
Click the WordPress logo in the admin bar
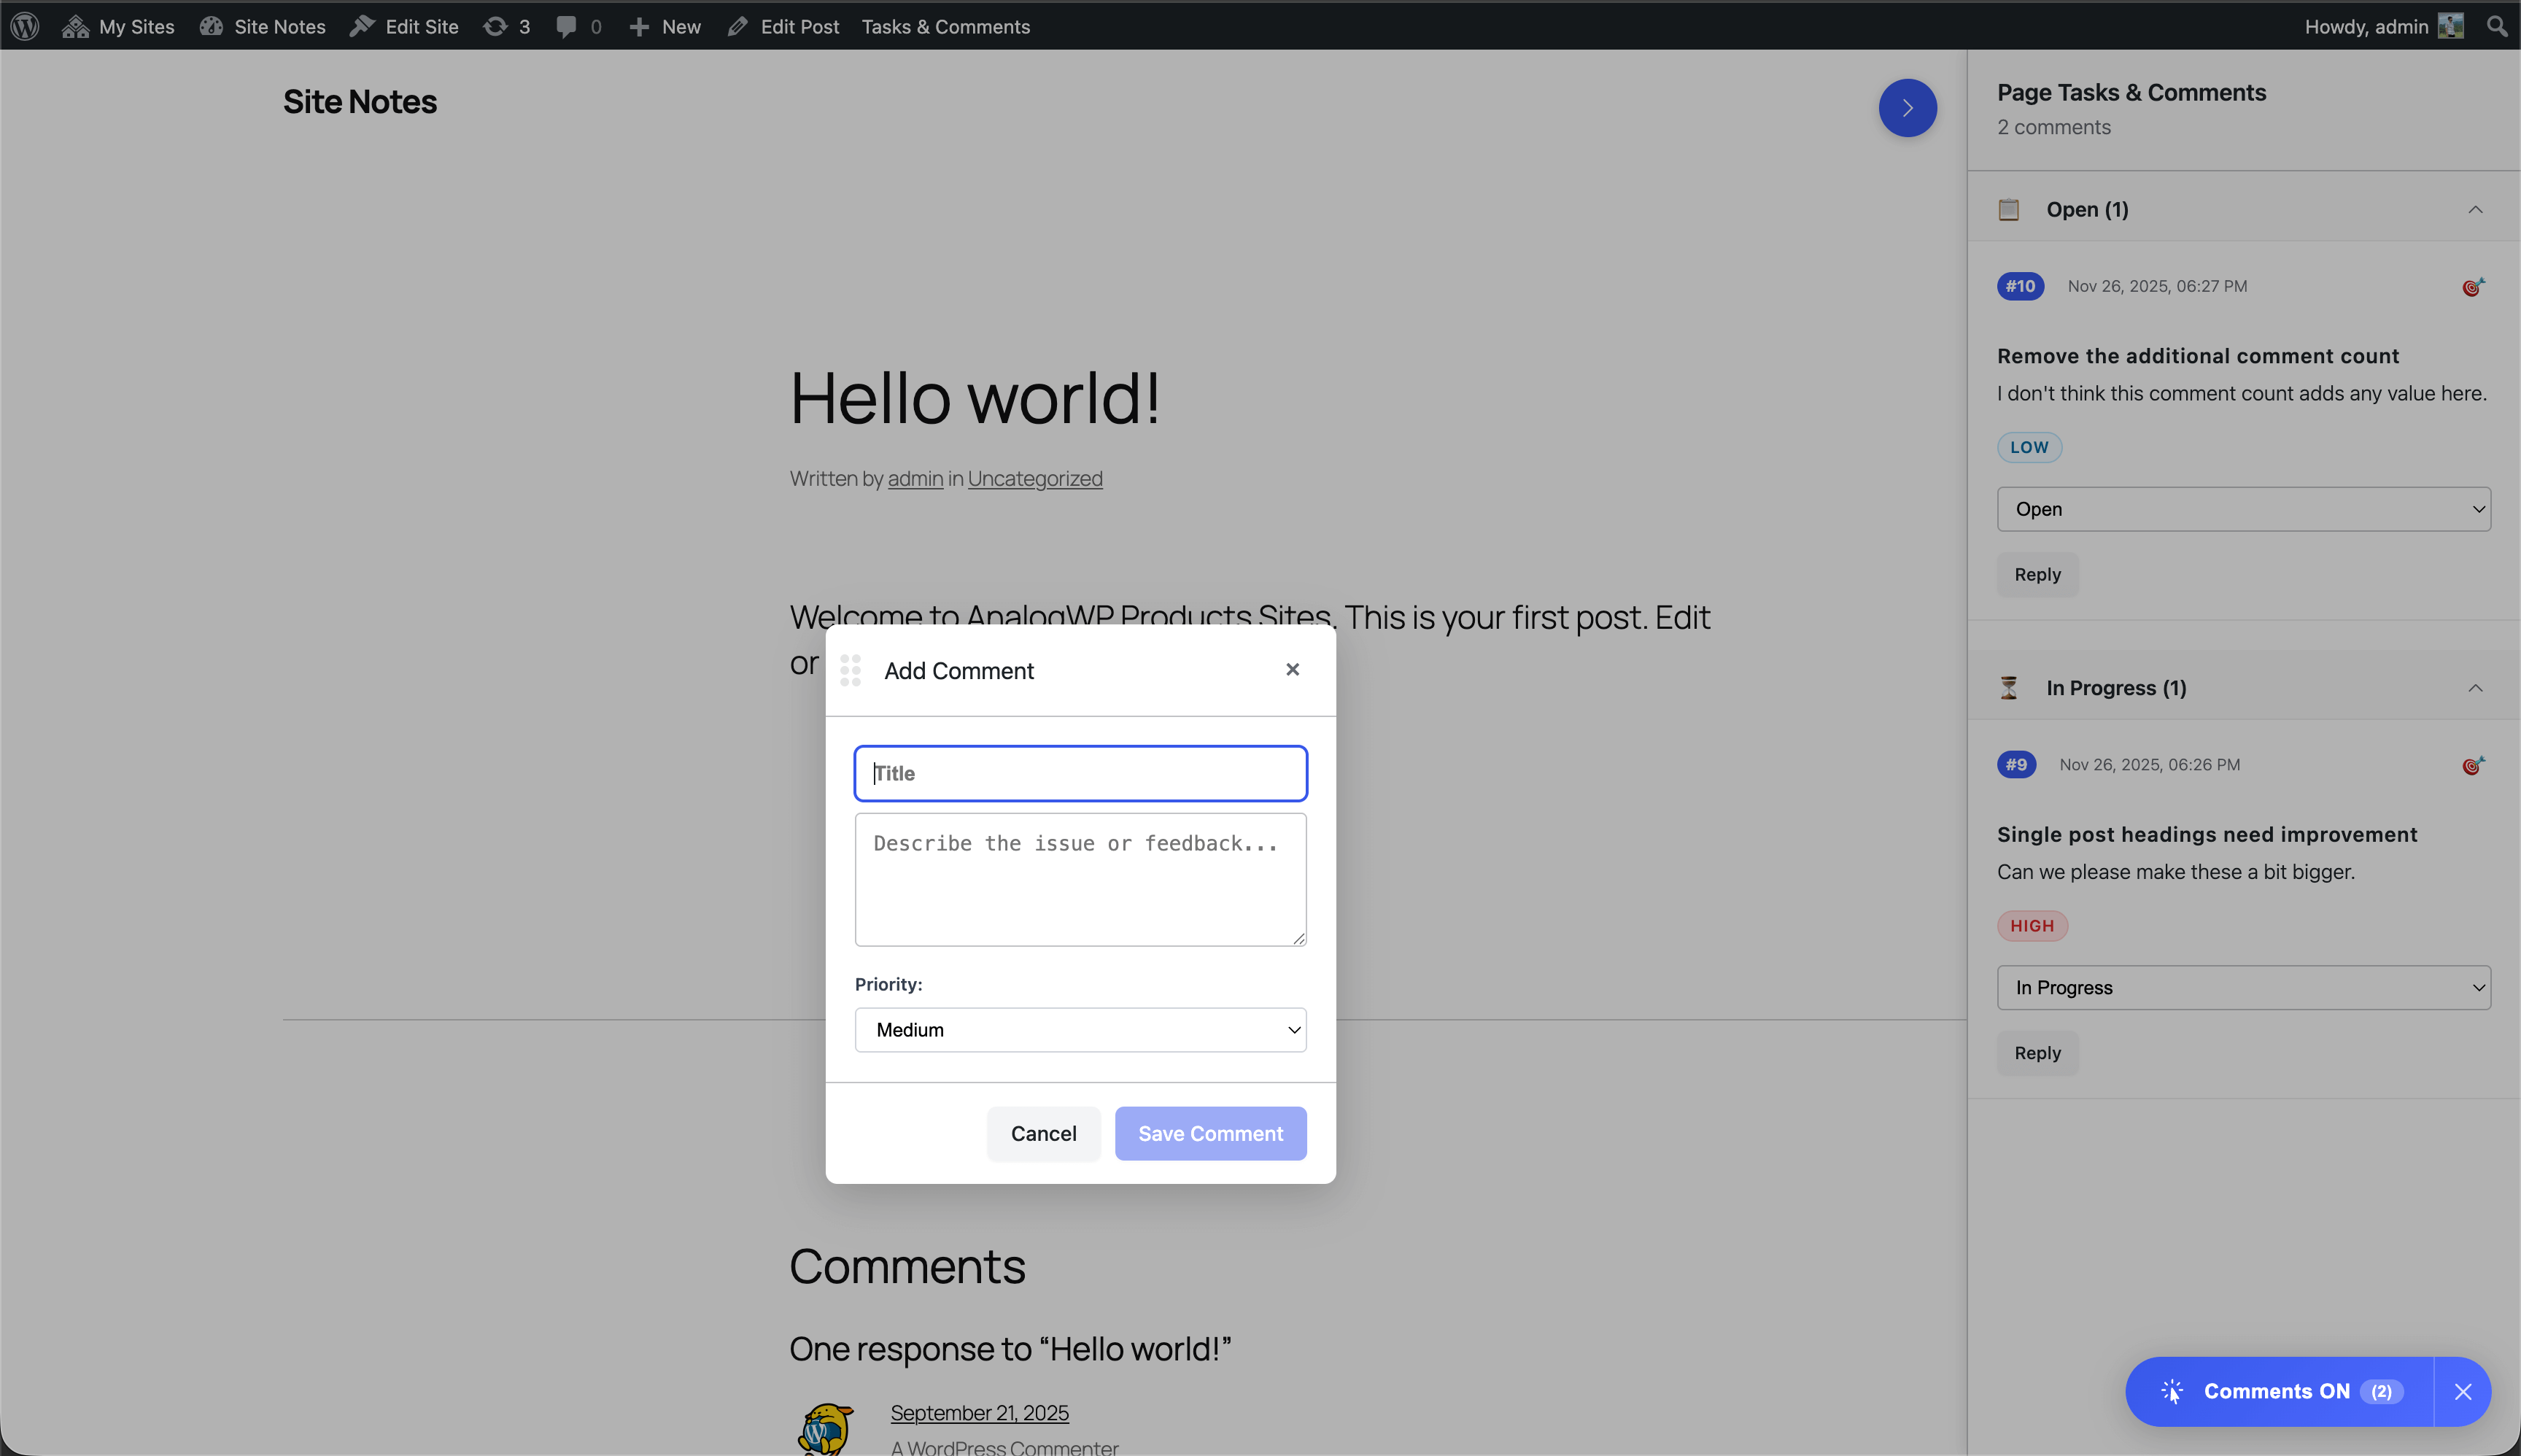[25, 26]
